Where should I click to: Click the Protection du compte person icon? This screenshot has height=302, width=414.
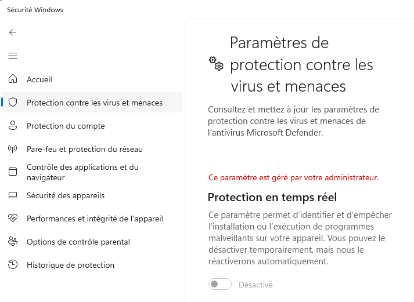tap(13, 126)
